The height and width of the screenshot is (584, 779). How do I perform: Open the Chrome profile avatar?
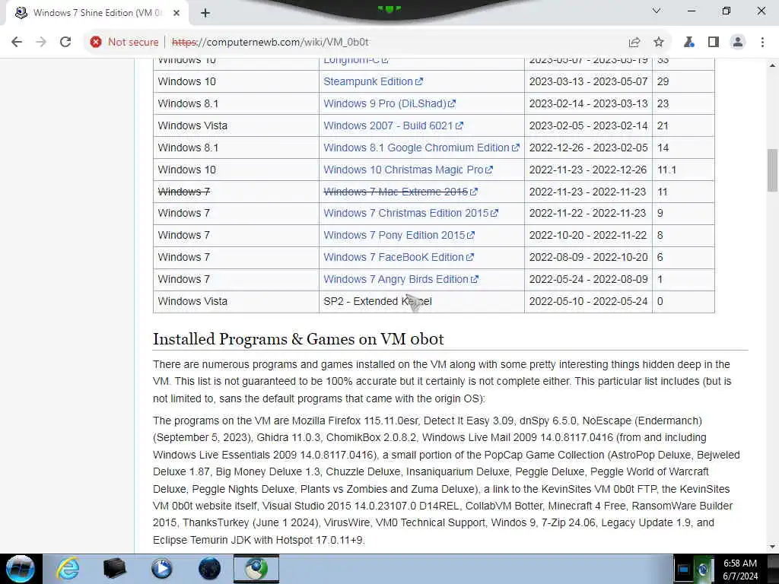coord(738,43)
